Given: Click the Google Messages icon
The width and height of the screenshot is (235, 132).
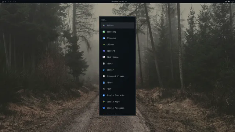Looking at the screenshot, I should click(x=104, y=108).
